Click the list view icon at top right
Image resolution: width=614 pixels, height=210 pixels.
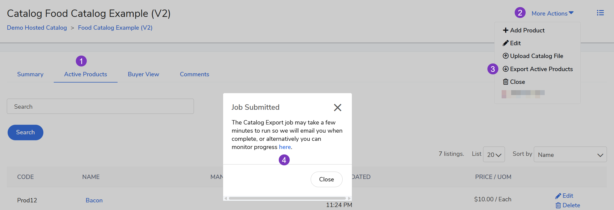(x=600, y=13)
